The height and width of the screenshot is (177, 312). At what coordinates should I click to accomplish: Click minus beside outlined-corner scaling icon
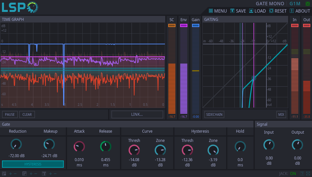coord(36,174)
